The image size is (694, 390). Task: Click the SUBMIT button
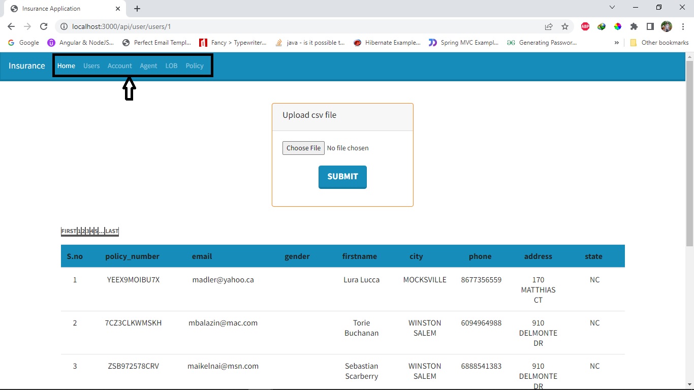342,177
